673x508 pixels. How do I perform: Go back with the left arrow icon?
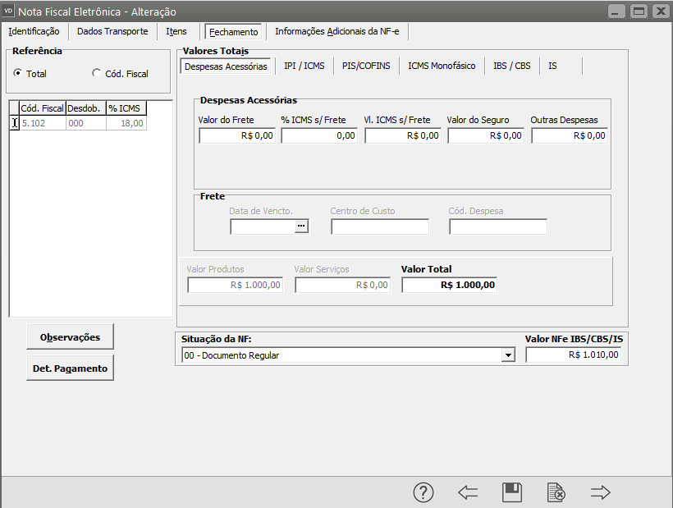[x=468, y=492]
